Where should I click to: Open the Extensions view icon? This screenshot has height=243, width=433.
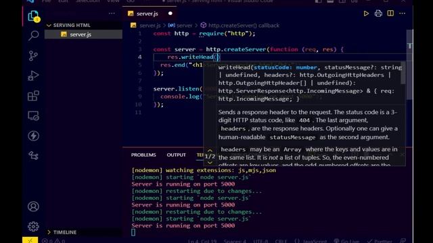pos(33,96)
